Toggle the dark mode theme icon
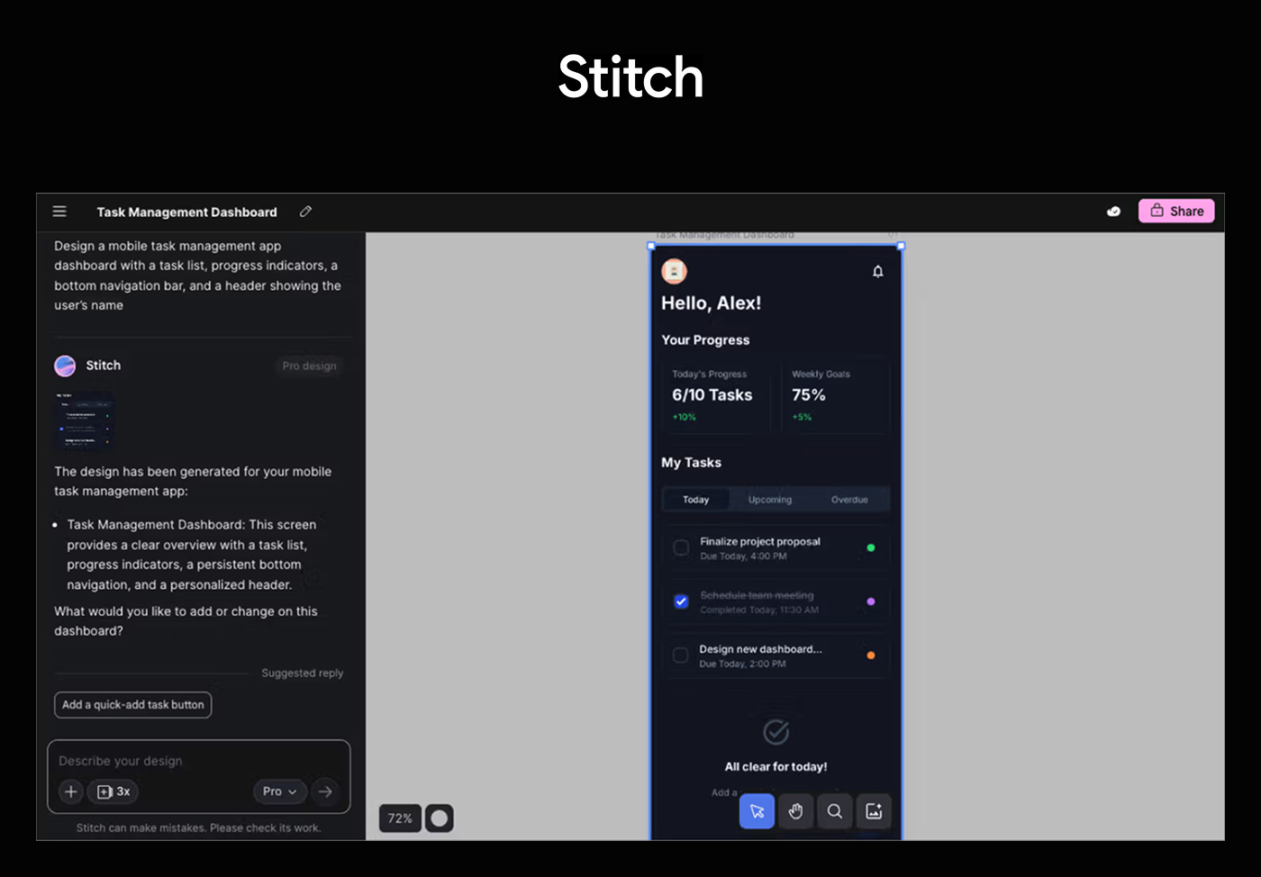Screen dimensions: 1261x877 click(x=1113, y=212)
